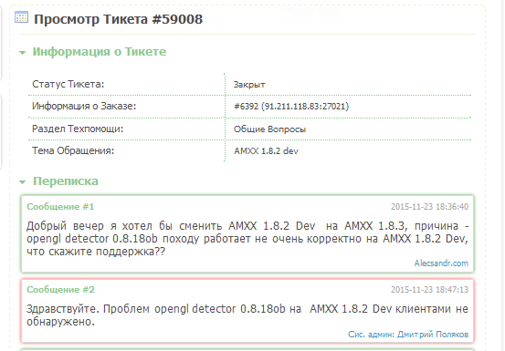Click timestamp 2015-11-23 18:47:13

point(429,290)
